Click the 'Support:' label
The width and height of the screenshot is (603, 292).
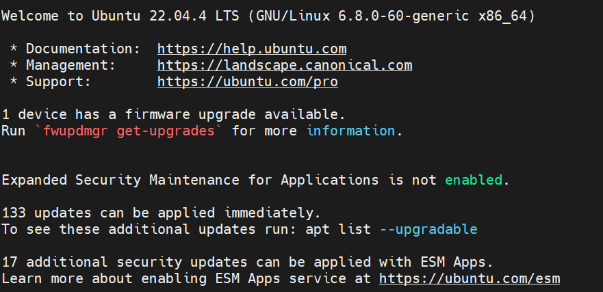(x=58, y=82)
